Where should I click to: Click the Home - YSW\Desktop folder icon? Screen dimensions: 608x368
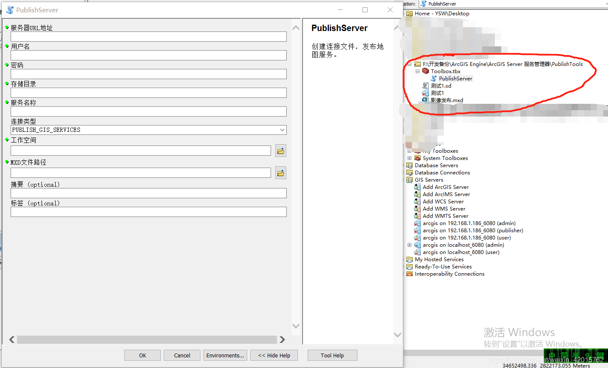409,13
